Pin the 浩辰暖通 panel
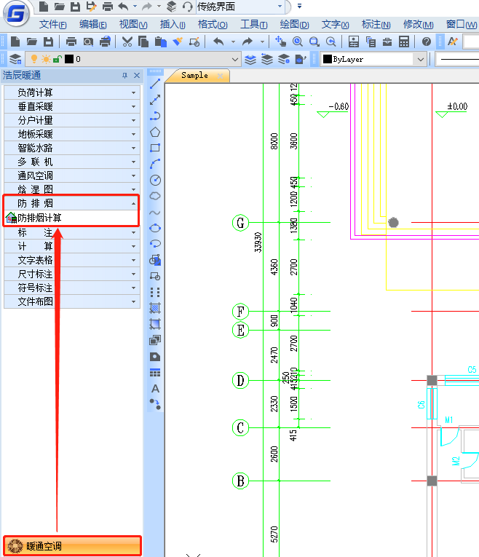The width and height of the screenshot is (479, 557). click(124, 75)
